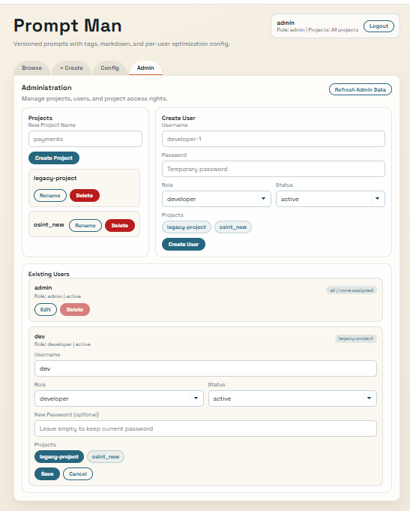Toggle legacy-project chip in Create User
The image size is (410, 511).
[x=187, y=227]
